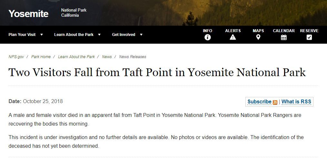The height and width of the screenshot is (158, 327).
Task: Click the Park Home breadcrumb
Action: [41, 57]
